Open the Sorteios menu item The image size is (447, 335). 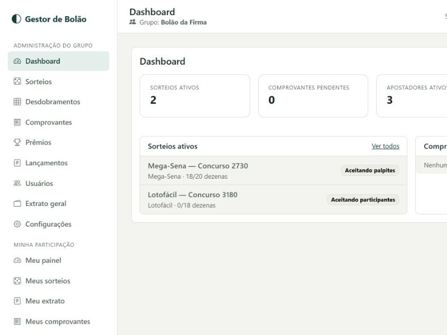click(59, 82)
